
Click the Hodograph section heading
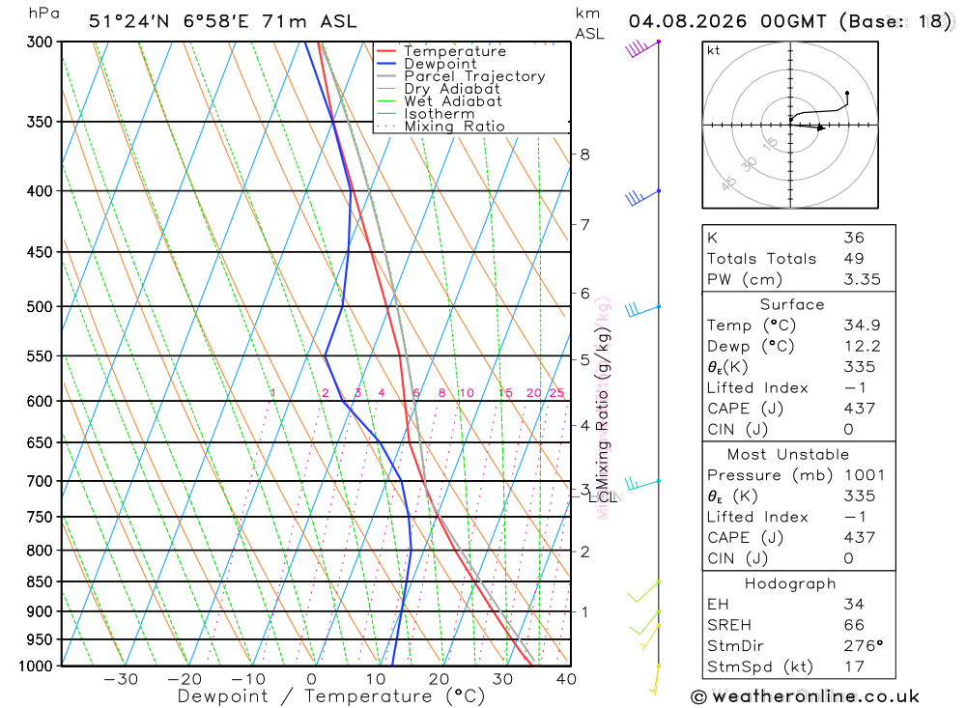coord(790,583)
